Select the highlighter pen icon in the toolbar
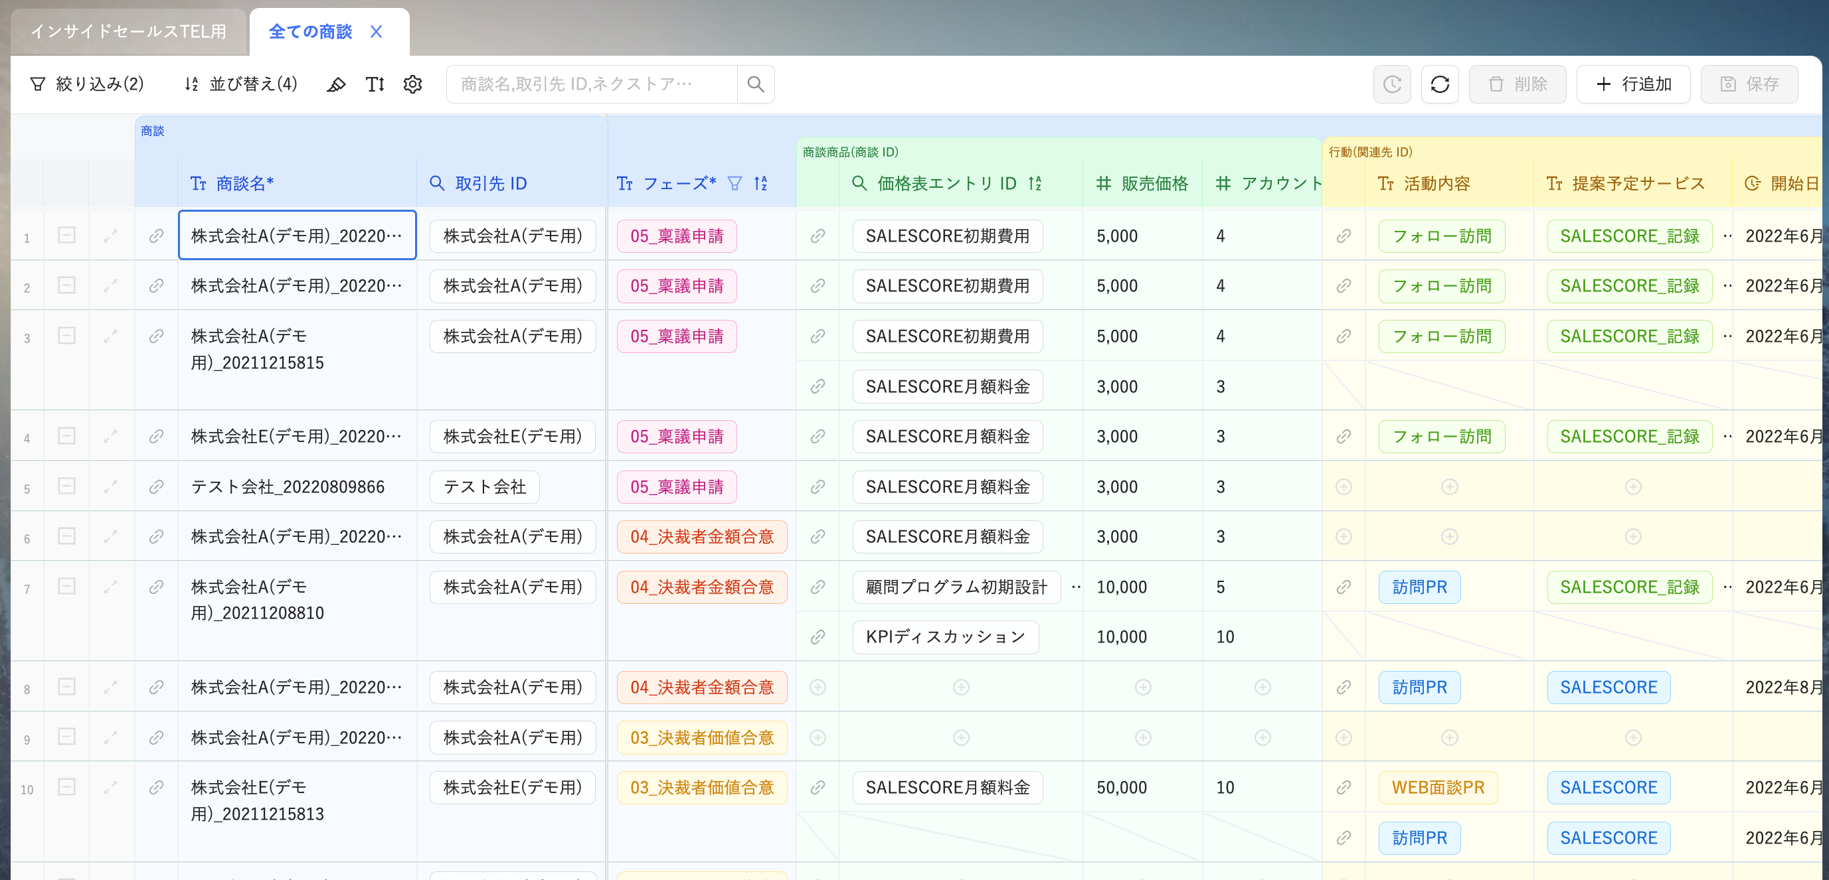This screenshot has height=880, width=1829. tap(337, 84)
